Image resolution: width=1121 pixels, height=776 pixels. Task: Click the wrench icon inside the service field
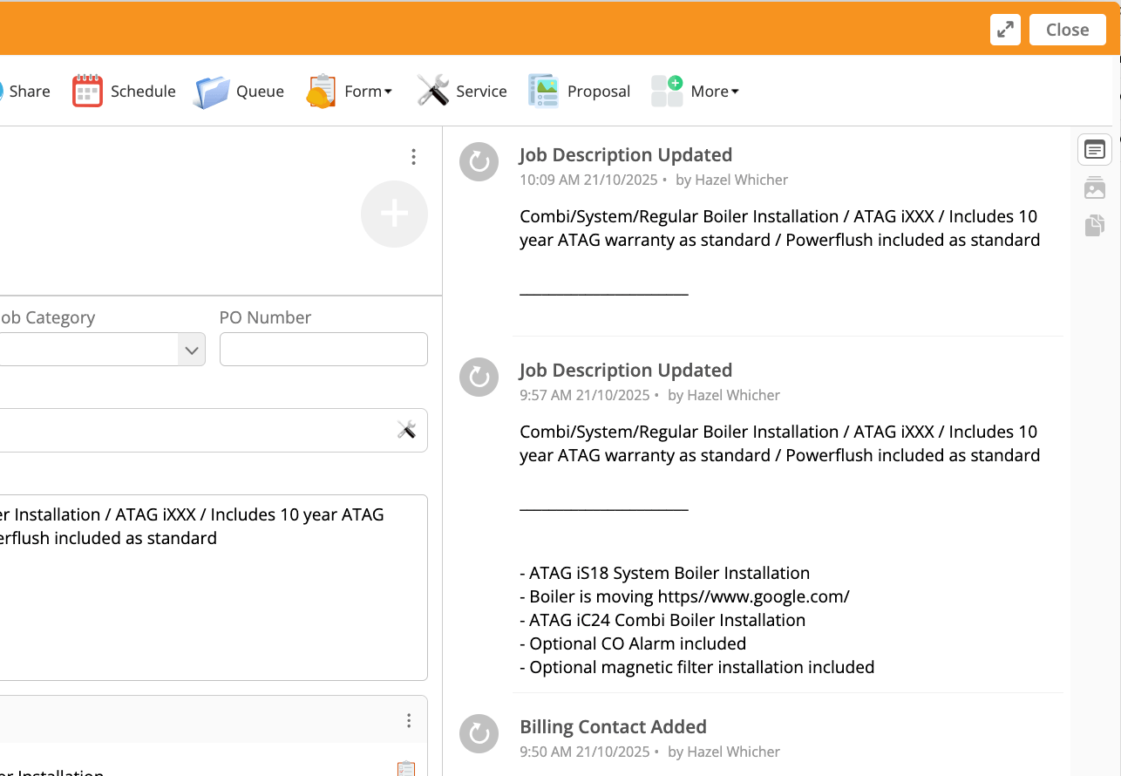tap(406, 429)
